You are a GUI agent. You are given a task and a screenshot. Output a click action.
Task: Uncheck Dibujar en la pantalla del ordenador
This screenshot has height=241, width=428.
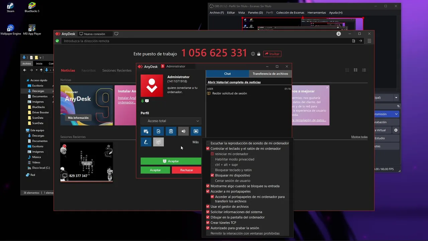208,217
